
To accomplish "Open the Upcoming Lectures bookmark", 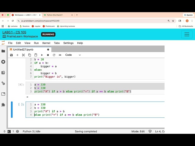I will pos(66,26).
